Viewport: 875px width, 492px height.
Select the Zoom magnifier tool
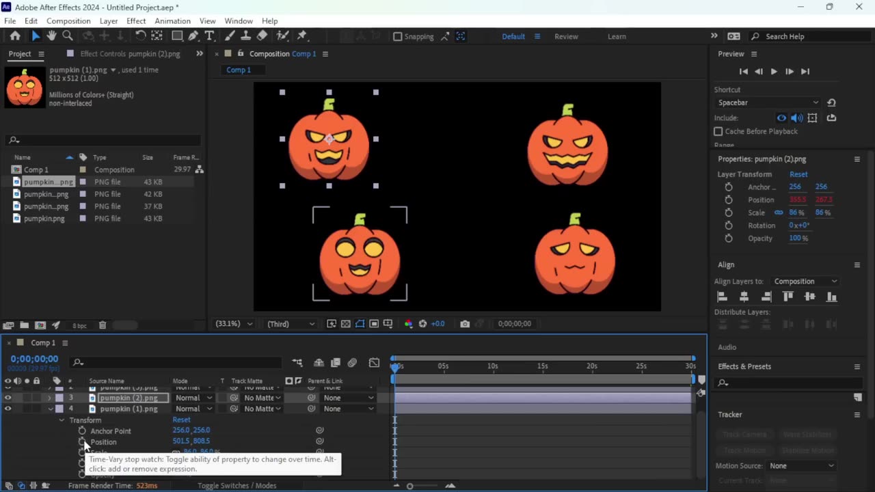pos(68,36)
